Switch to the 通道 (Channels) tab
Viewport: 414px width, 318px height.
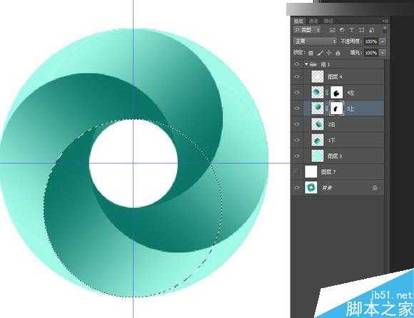tap(313, 21)
